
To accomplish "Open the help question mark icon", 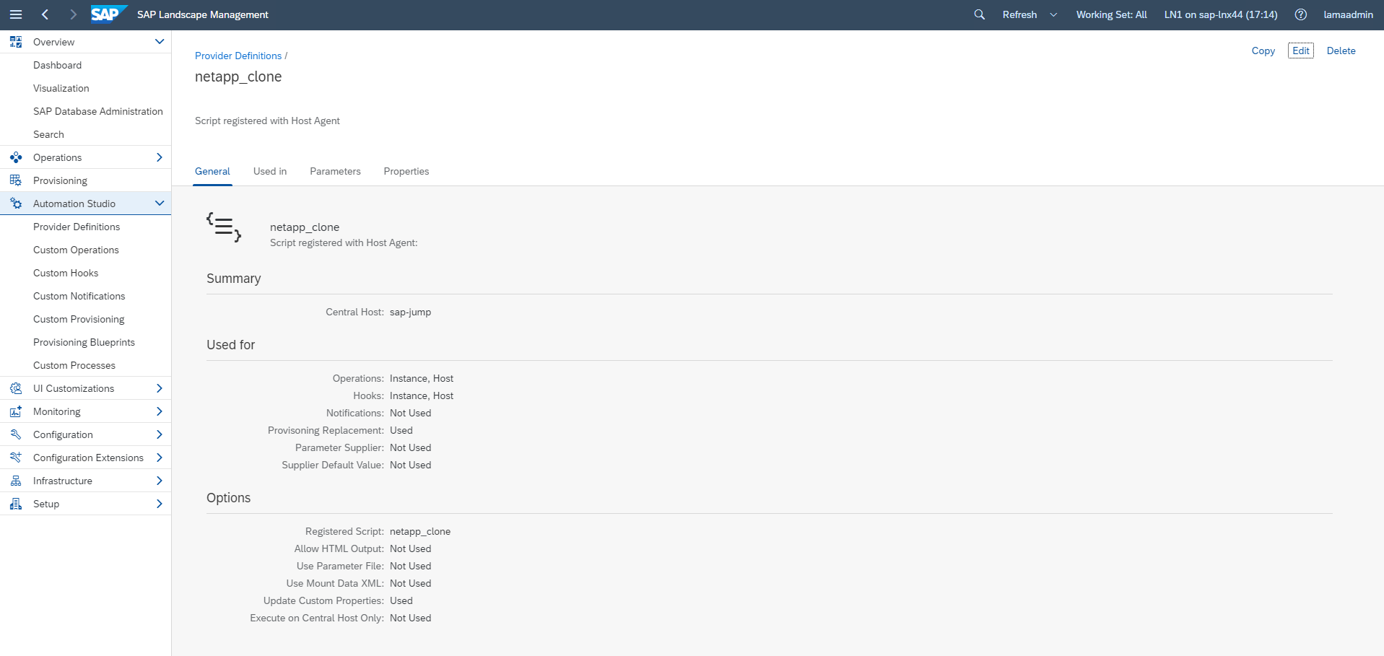I will pyautogui.click(x=1301, y=14).
